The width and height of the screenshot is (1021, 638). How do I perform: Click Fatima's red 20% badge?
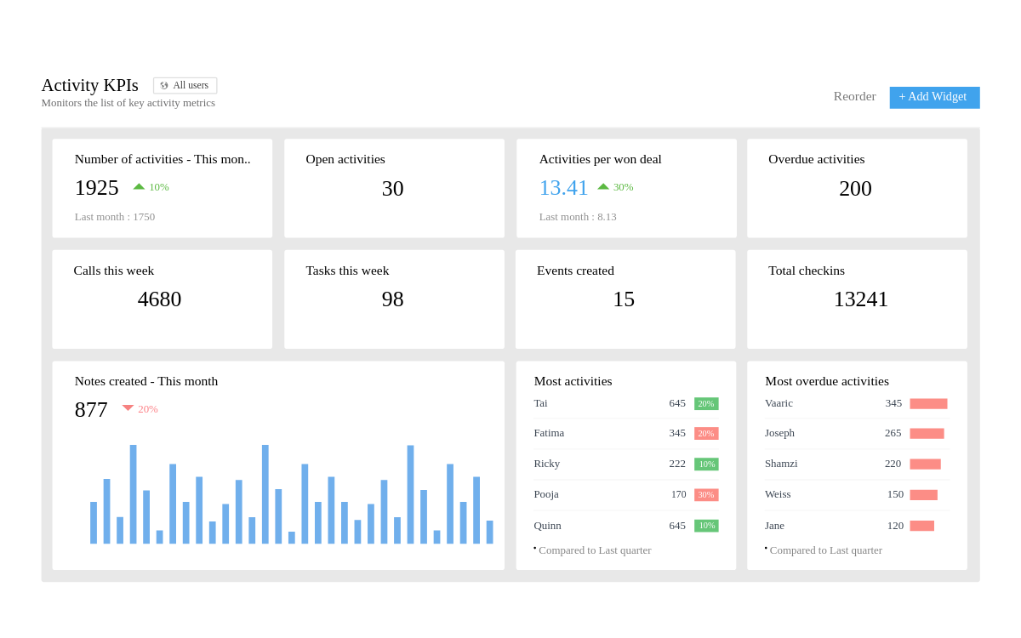(x=706, y=434)
